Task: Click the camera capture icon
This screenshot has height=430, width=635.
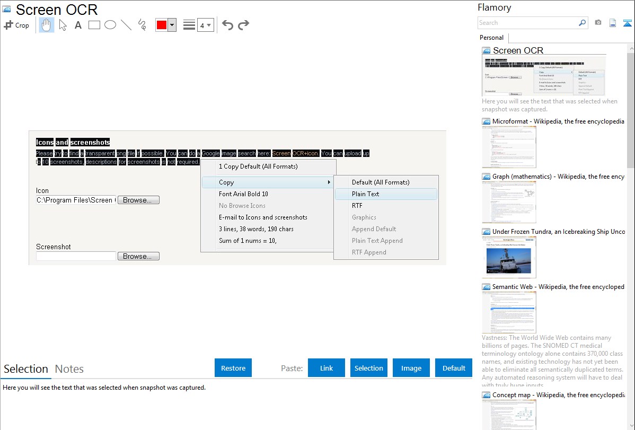Action: [x=598, y=23]
